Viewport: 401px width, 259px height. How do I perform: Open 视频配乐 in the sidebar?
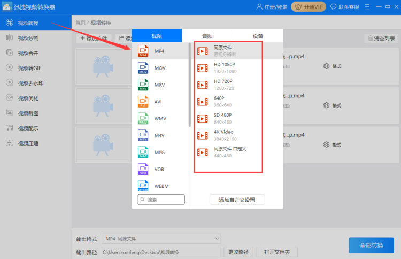(x=36, y=128)
